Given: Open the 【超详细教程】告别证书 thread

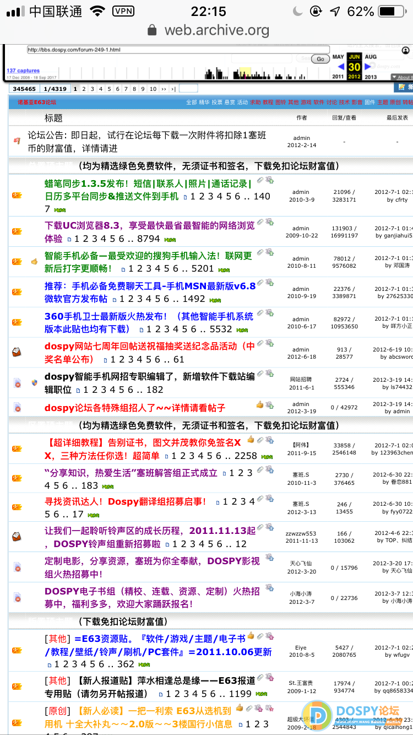Looking at the screenshot, I should pos(143,449).
